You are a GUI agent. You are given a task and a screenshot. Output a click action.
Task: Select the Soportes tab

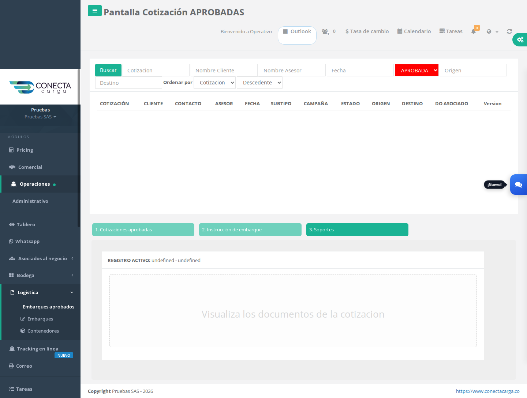357,230
